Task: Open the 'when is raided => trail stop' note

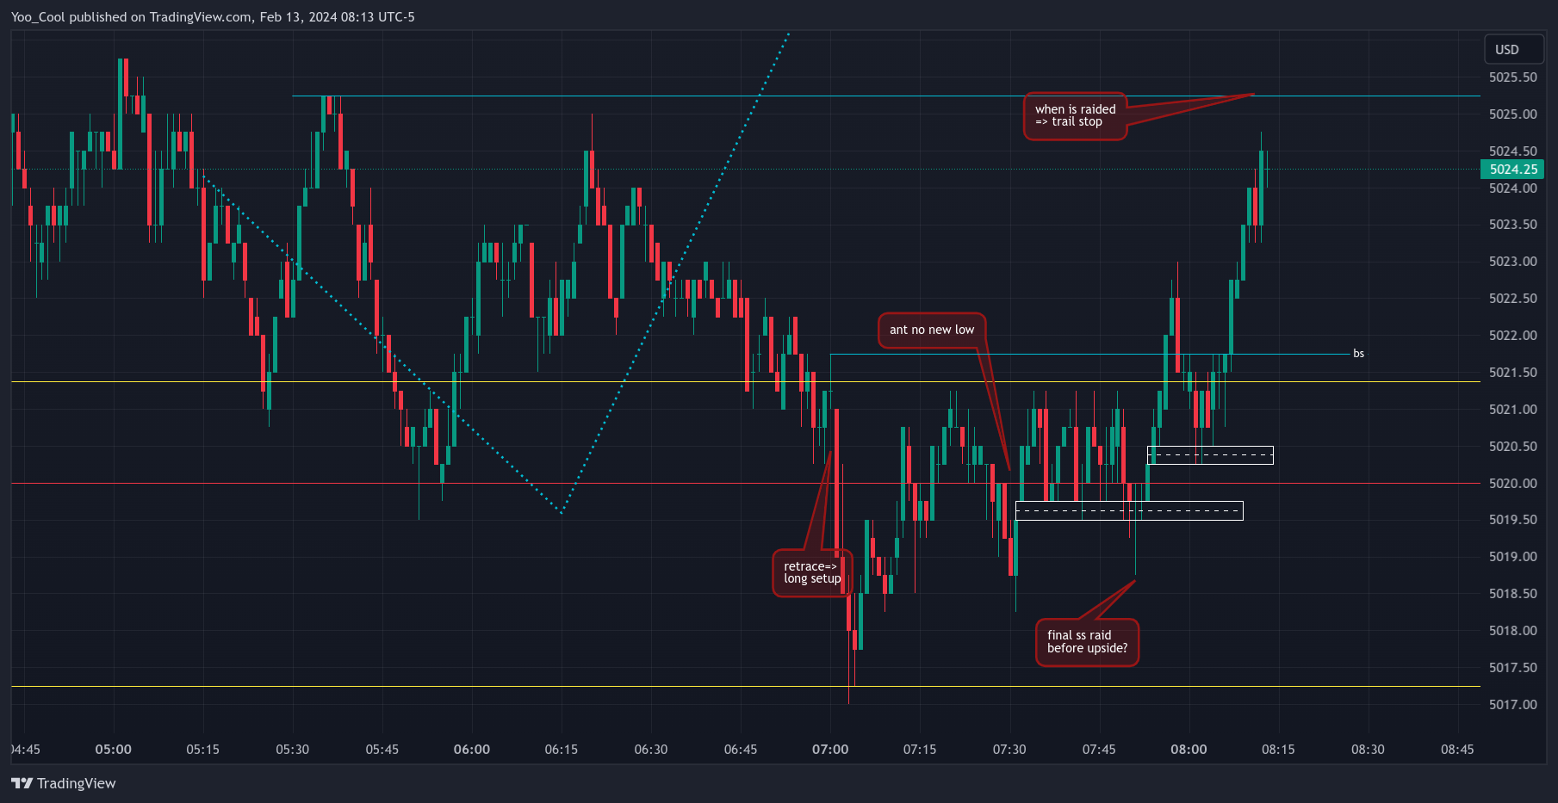Action: [x=1075, y=116]
